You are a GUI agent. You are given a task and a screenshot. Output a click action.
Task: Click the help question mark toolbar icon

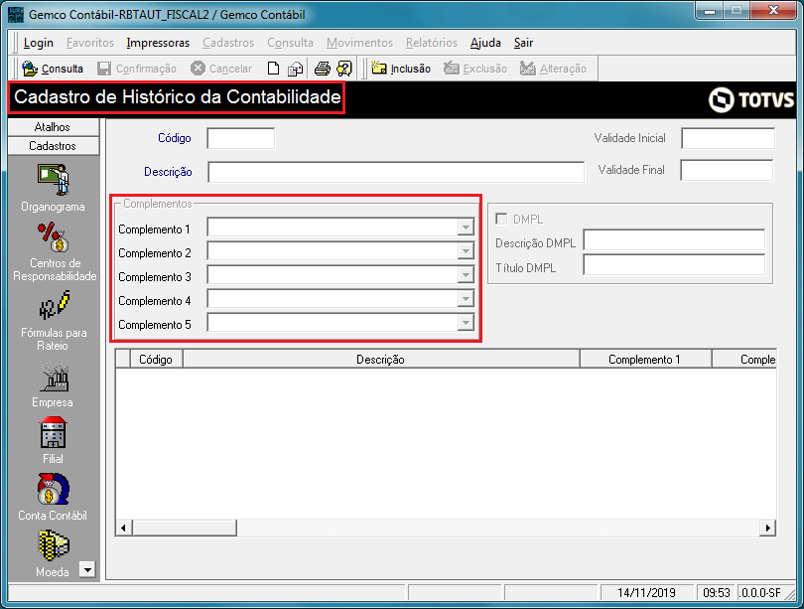[x=344, y=69]
